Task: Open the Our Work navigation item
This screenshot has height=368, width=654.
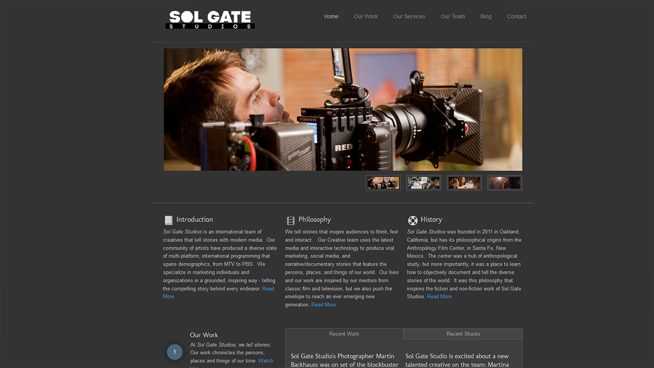Action: pos(366,16)
